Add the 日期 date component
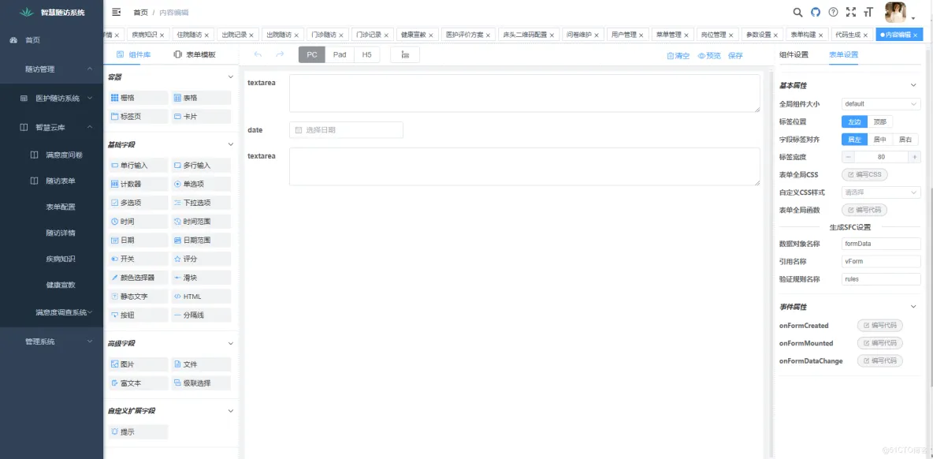The image size is (933, 459). [138, 241]
